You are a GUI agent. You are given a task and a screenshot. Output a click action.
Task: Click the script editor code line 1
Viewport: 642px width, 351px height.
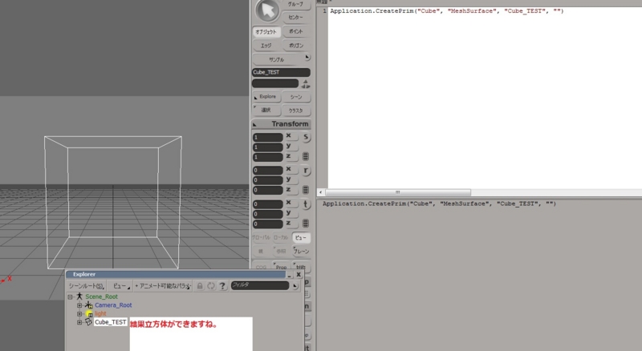point(447,11)
